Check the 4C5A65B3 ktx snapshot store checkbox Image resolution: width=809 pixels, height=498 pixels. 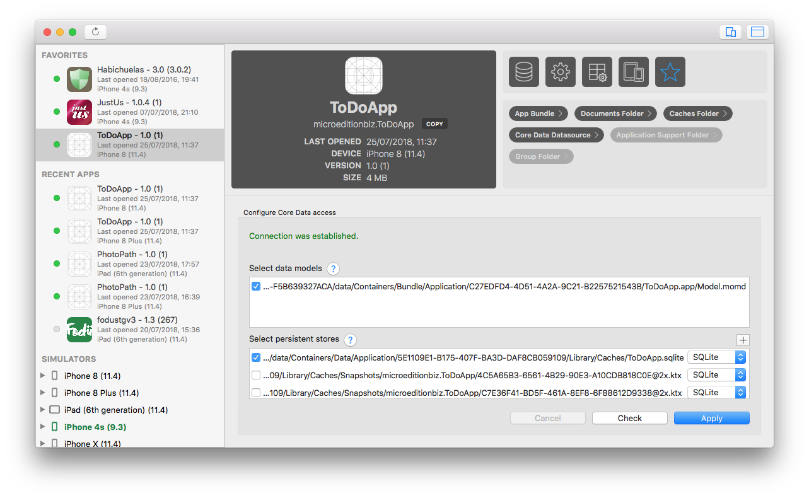[256, 375]
